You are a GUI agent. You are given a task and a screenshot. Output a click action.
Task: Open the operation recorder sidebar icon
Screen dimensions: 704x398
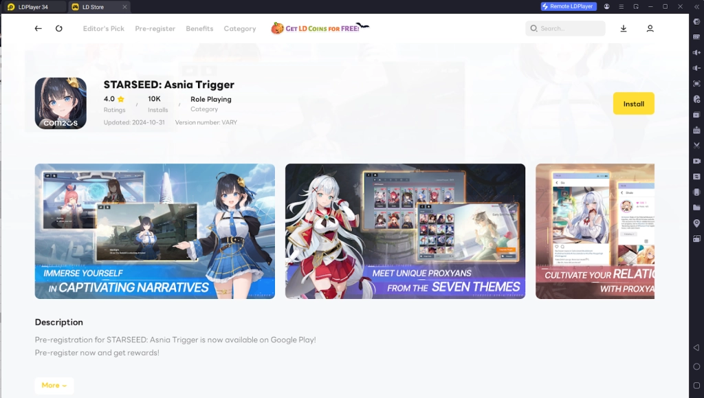tap(696, 99)
